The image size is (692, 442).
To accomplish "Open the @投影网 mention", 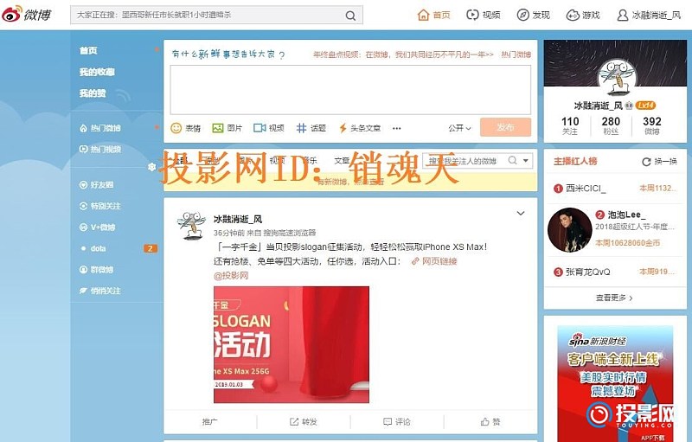I will pos(231,276).
